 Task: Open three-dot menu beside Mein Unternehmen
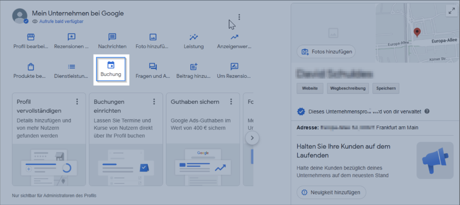coord(240,17)
